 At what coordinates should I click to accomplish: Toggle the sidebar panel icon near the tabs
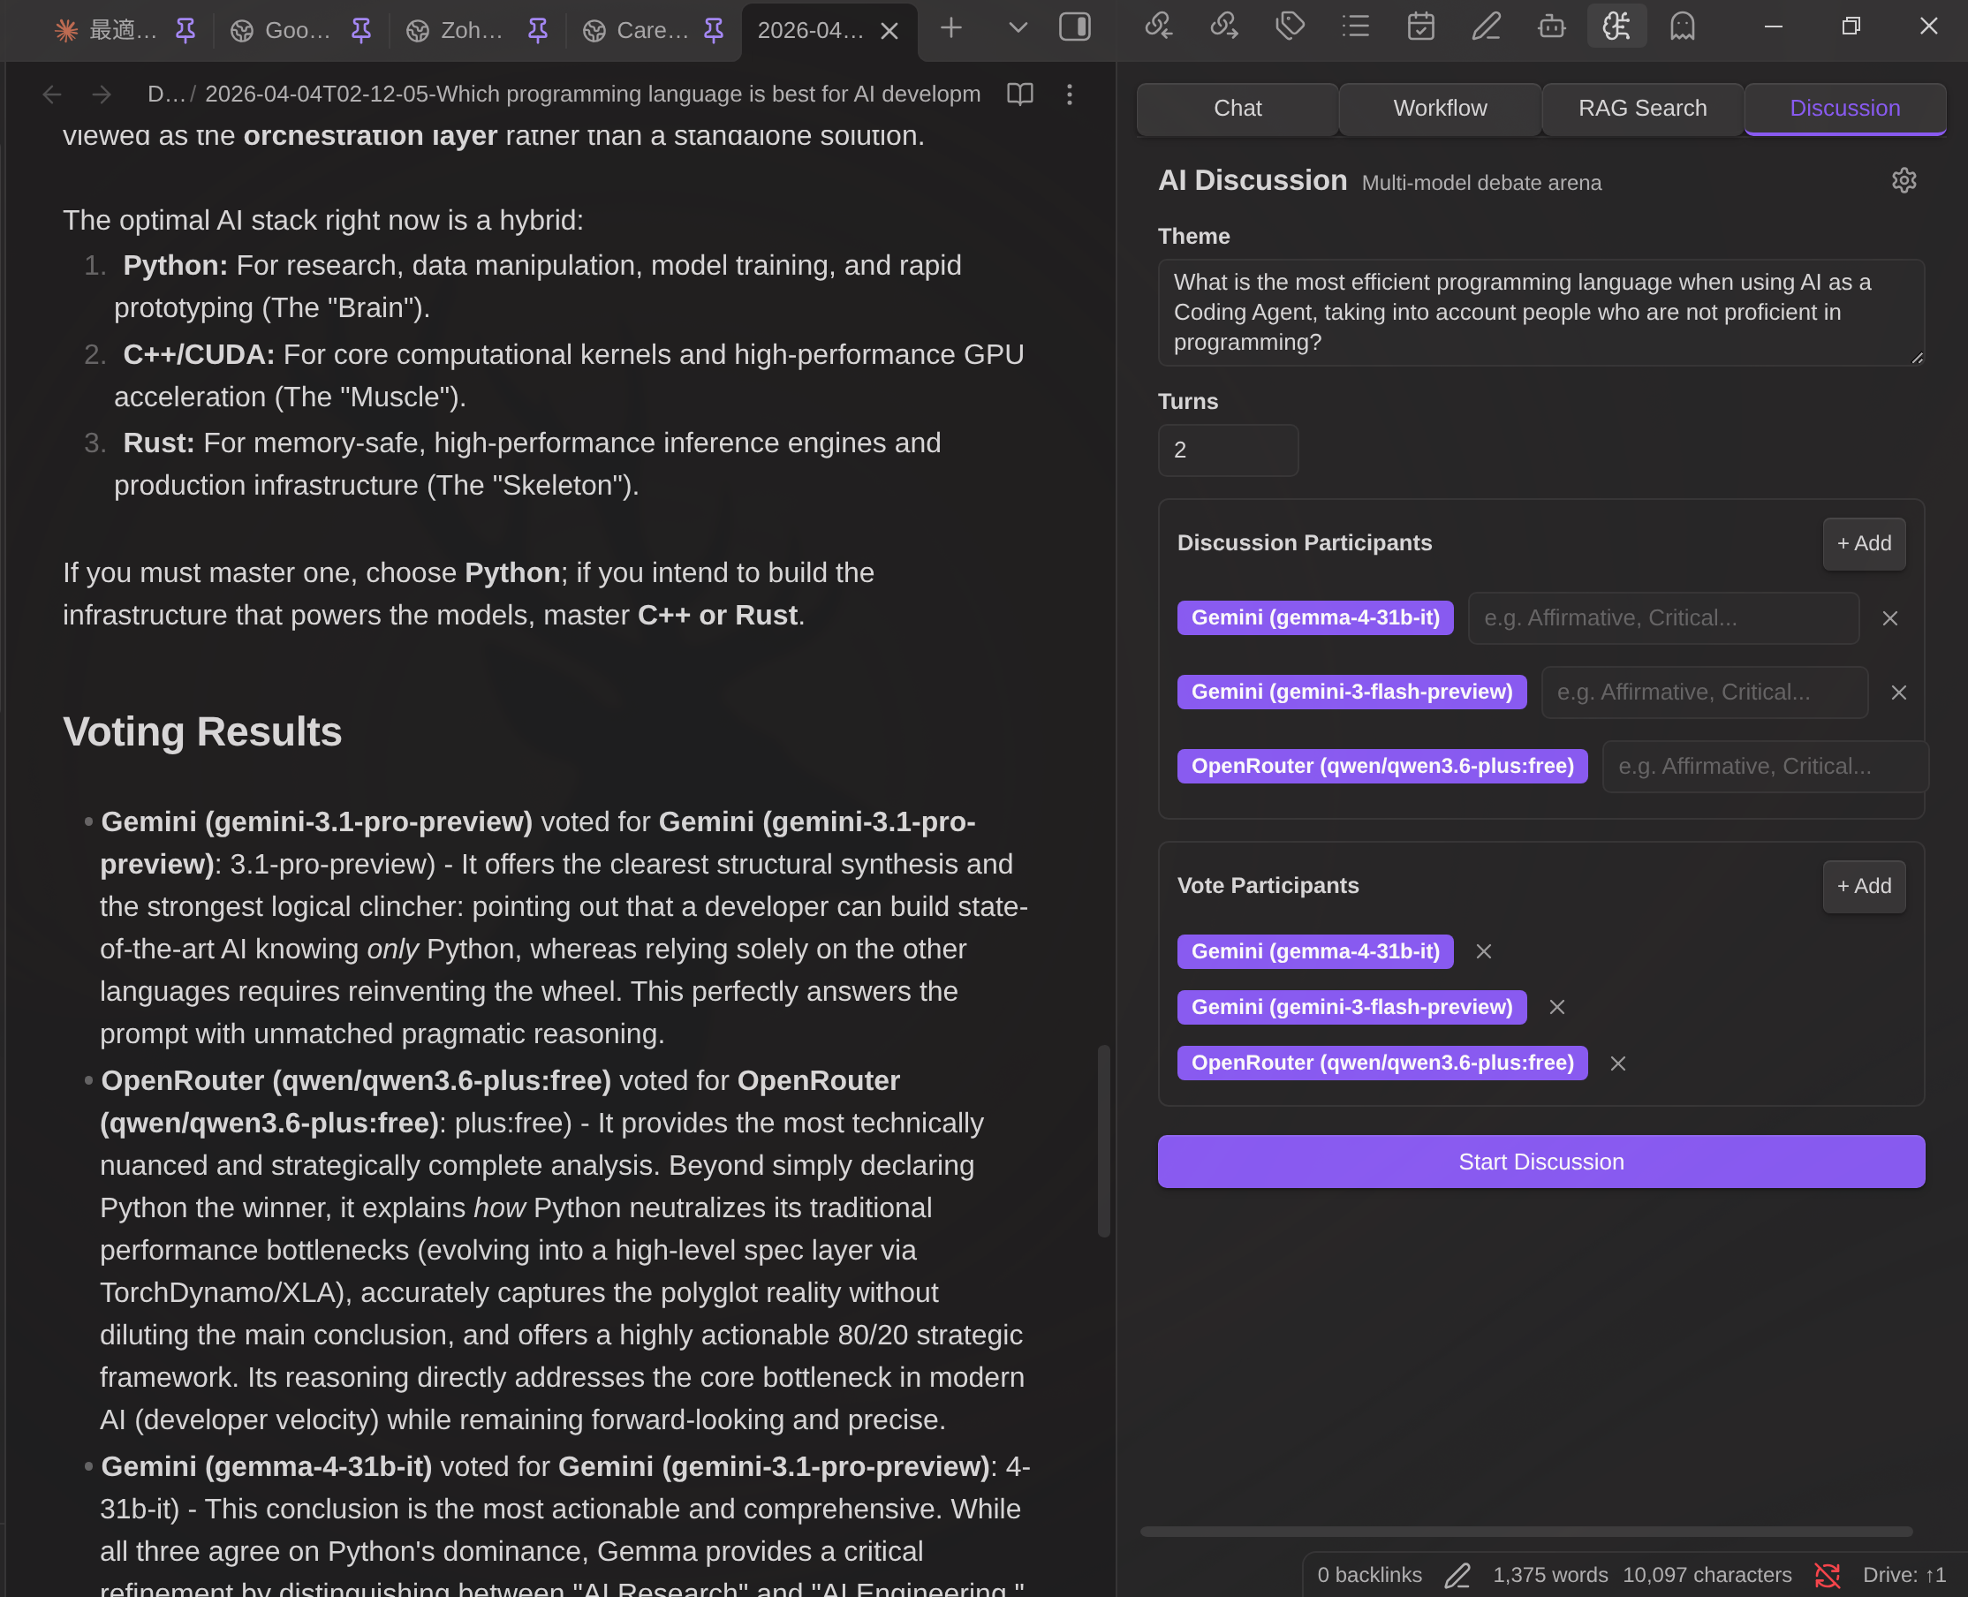tap(1075, 28)
